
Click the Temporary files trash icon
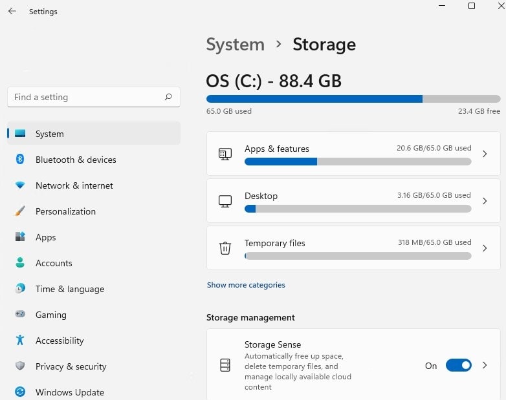click(x=225, y=248)
